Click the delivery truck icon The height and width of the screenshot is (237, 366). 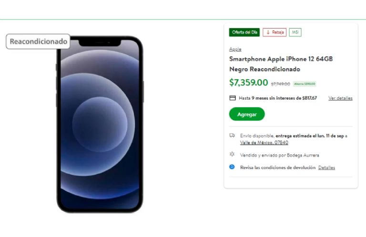[232, 136]
